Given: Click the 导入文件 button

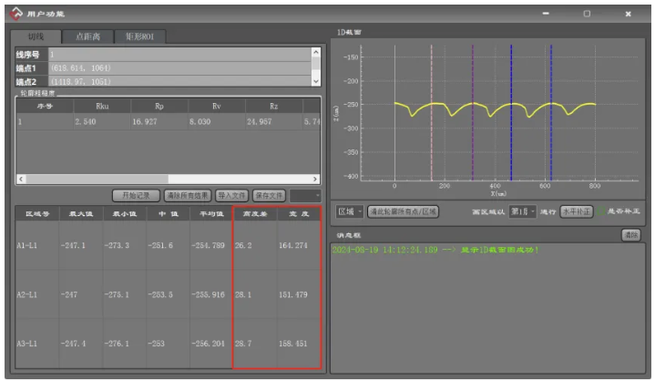Looking at the screenshot, I should click(232, 195).
